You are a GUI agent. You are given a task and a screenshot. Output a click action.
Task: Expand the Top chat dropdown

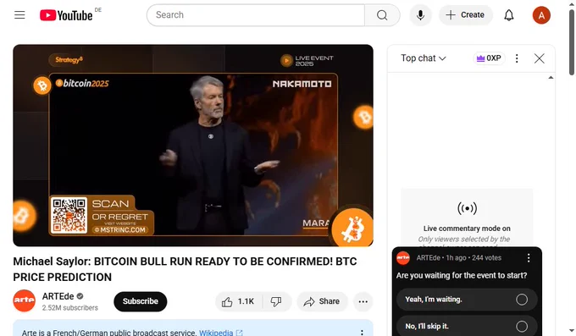click(x=424, y=58)
